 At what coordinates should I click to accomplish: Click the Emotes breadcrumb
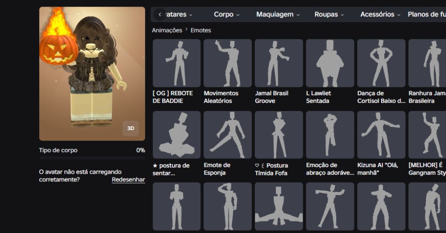201,30
